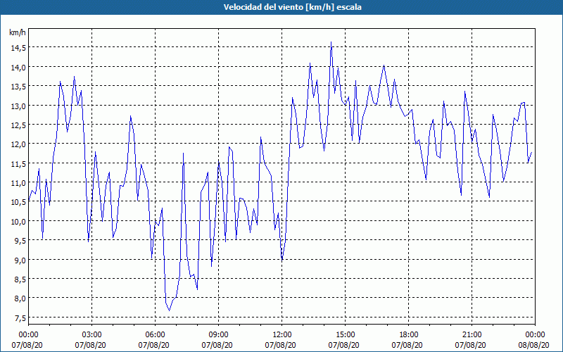This screenshot has height=352, width=563.
Task: Click the 15:00 time label
Action: [345, 335]
